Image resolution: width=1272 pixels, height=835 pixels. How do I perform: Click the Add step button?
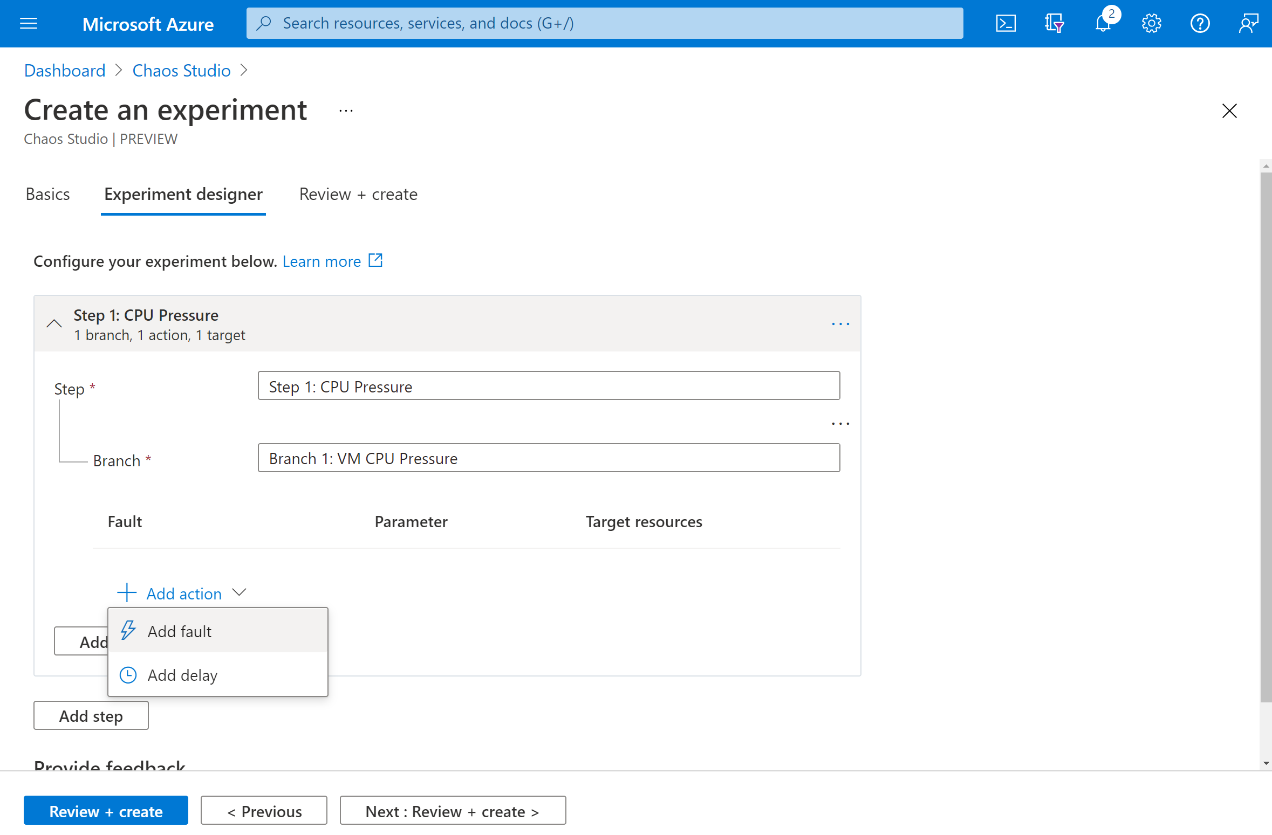click(91, 716)
